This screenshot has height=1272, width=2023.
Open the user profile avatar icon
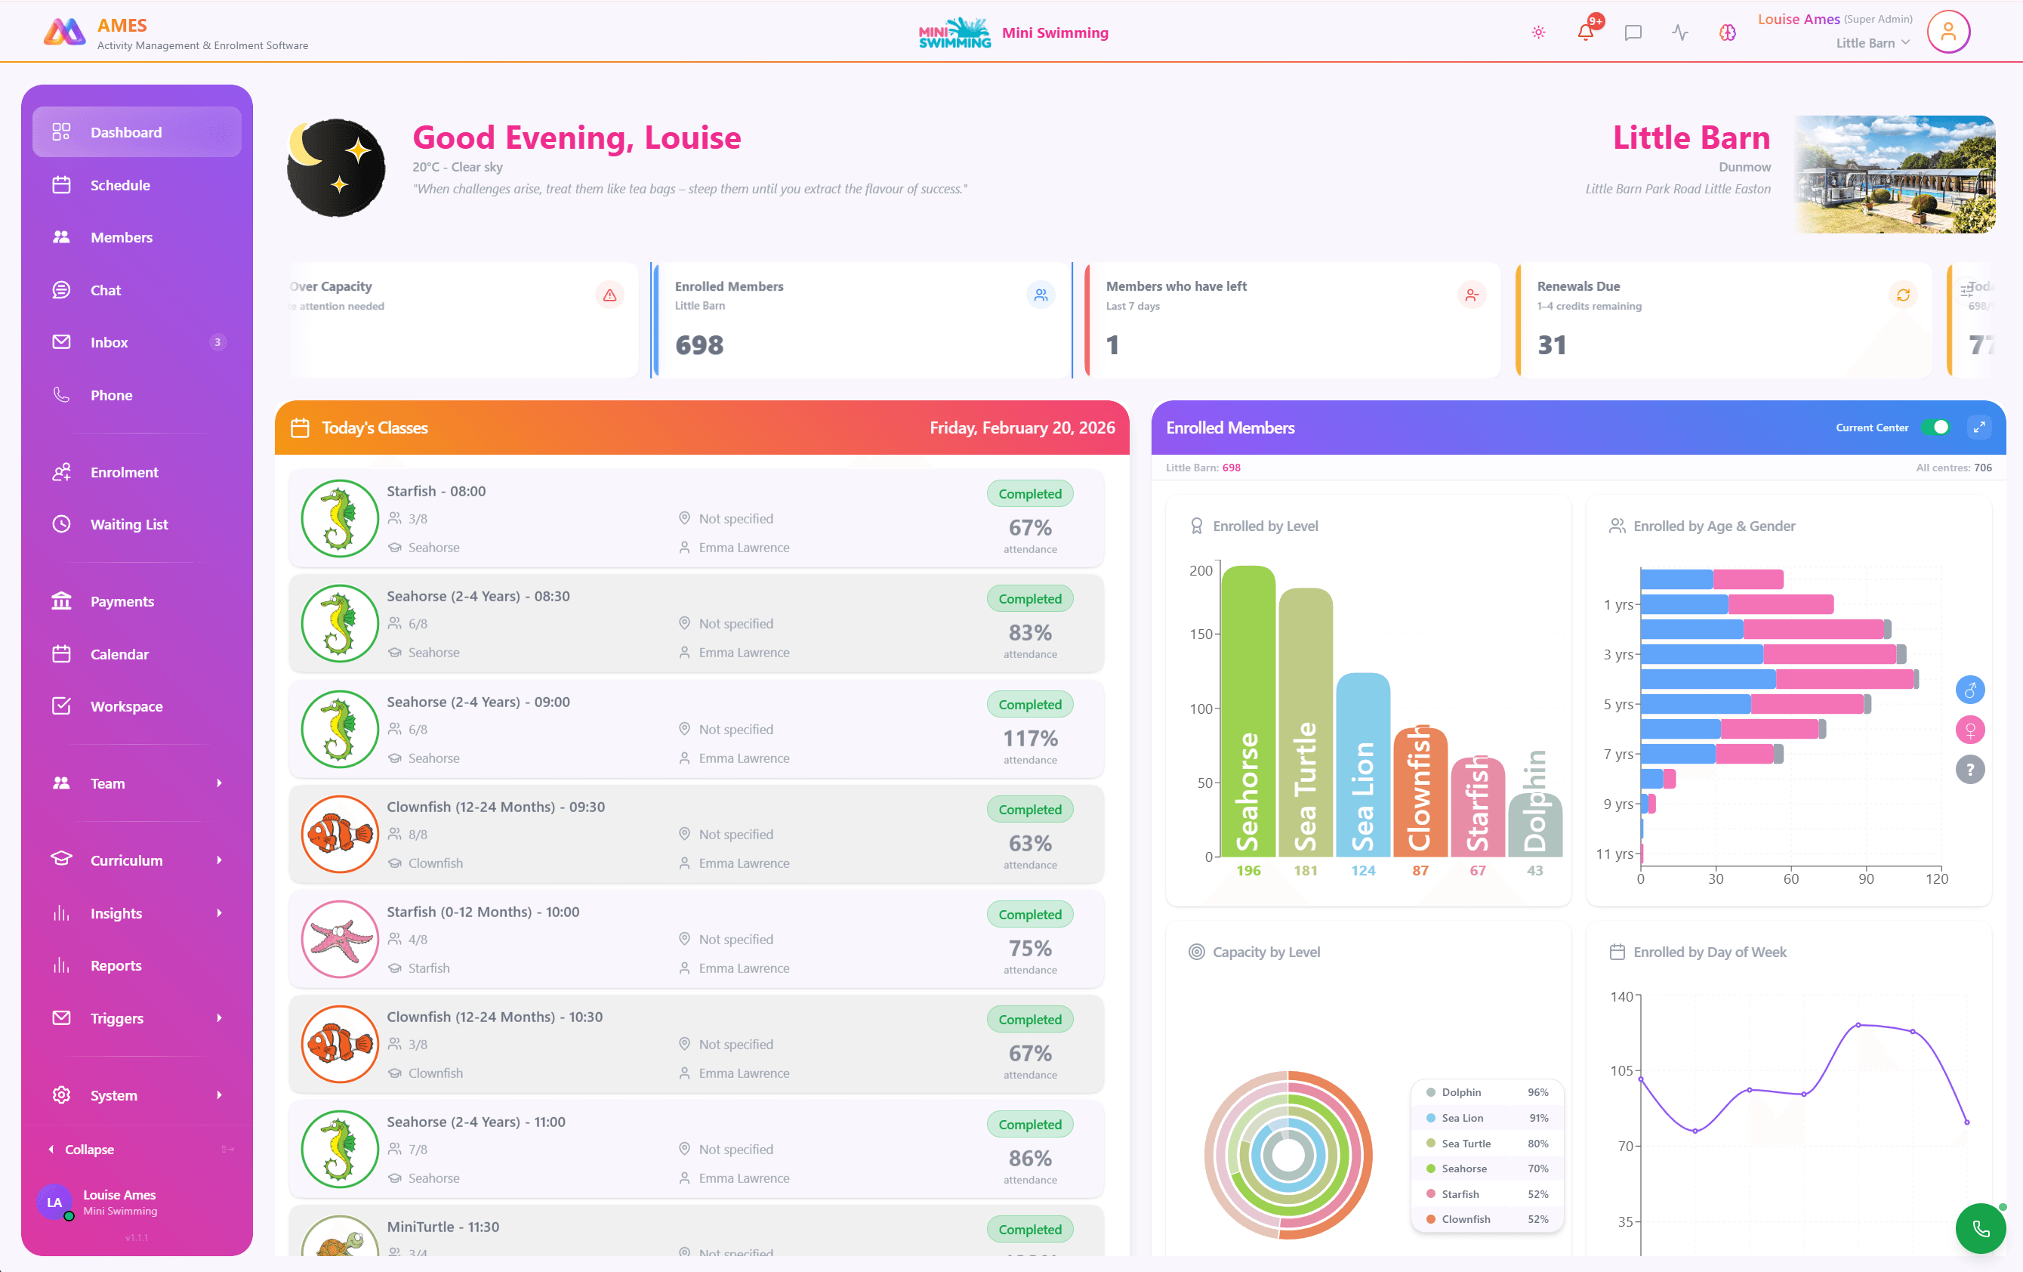[x=1948, y=32]
